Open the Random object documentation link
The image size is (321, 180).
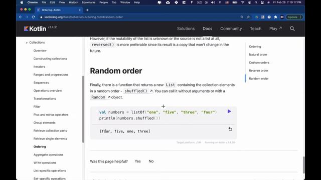(x=100, y=97)
